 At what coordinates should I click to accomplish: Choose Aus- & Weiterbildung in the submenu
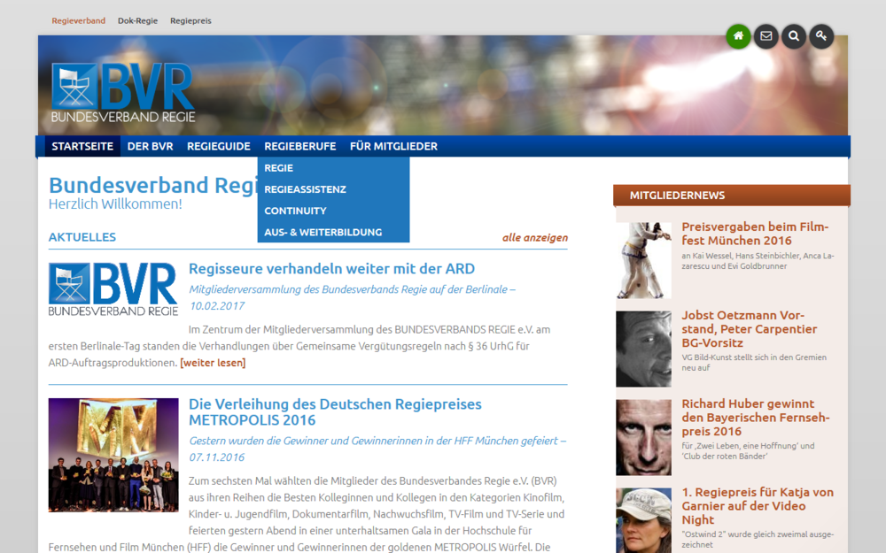click(333, 232)
